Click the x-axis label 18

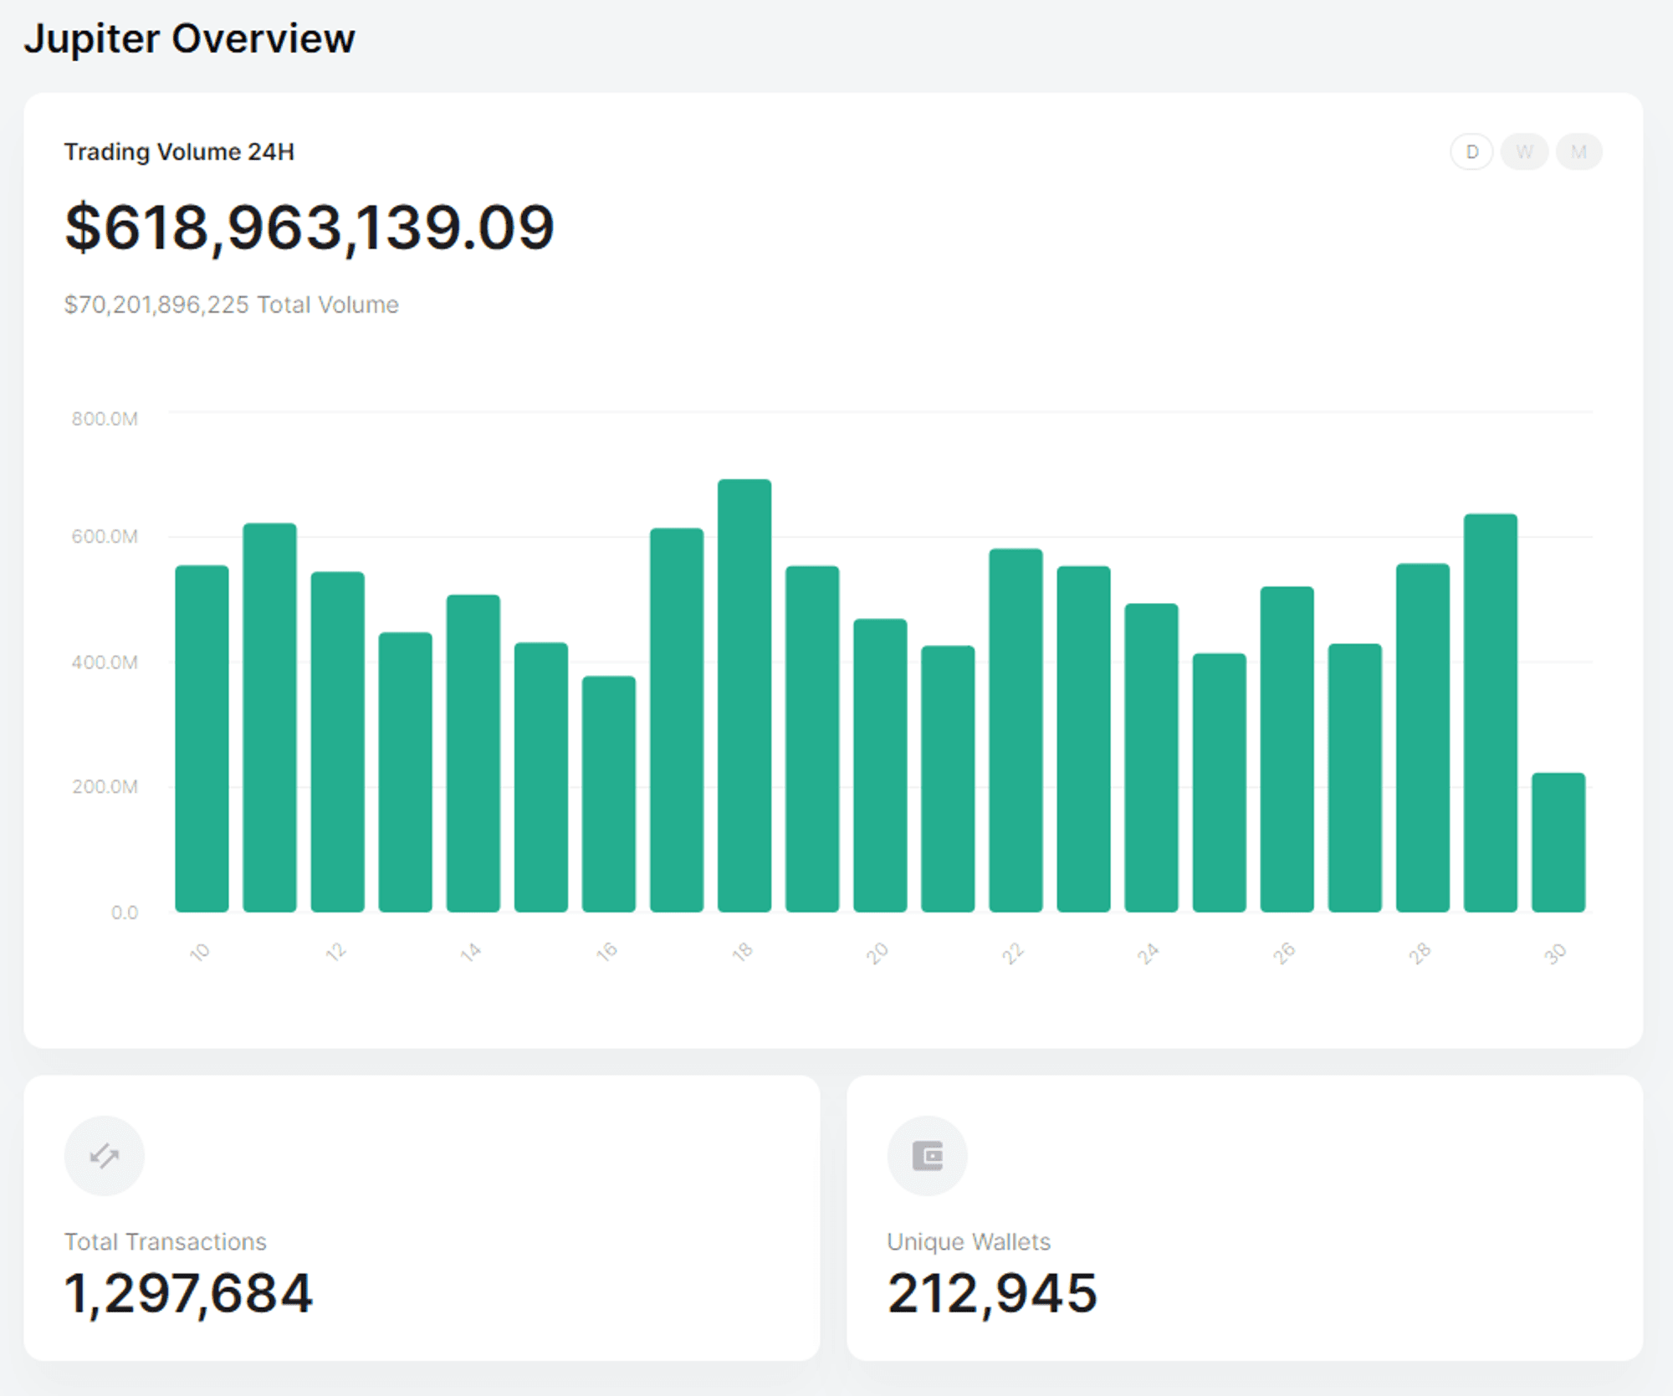(742, 952)
